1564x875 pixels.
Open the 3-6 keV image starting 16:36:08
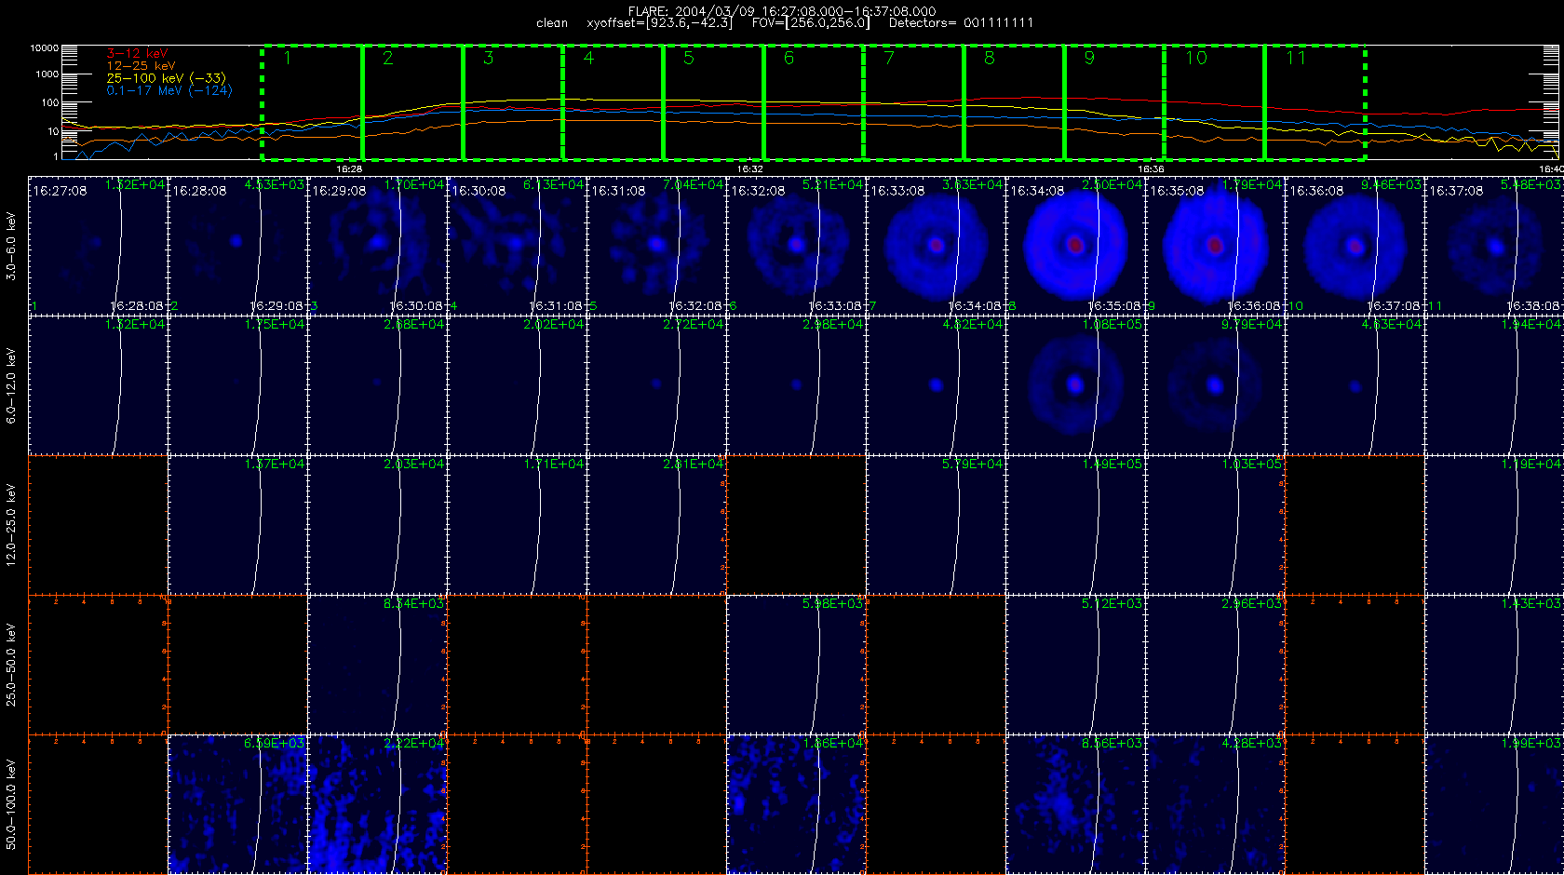pyautogui.click(x=1355, y=246)
